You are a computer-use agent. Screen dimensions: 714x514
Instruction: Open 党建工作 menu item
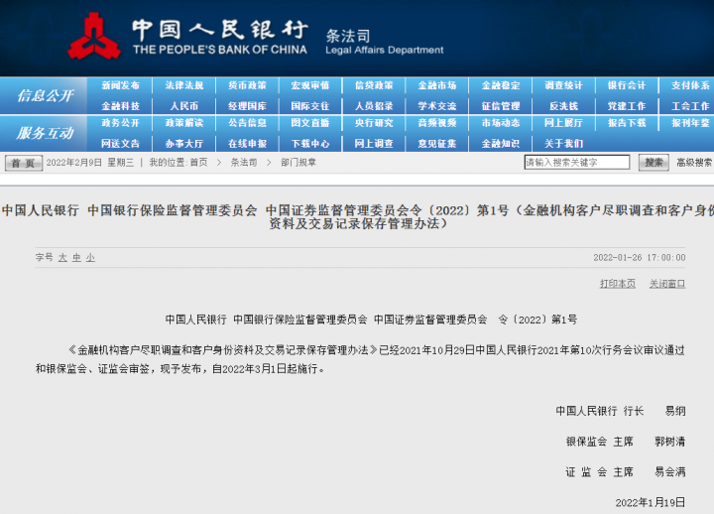tap(627, 106)
